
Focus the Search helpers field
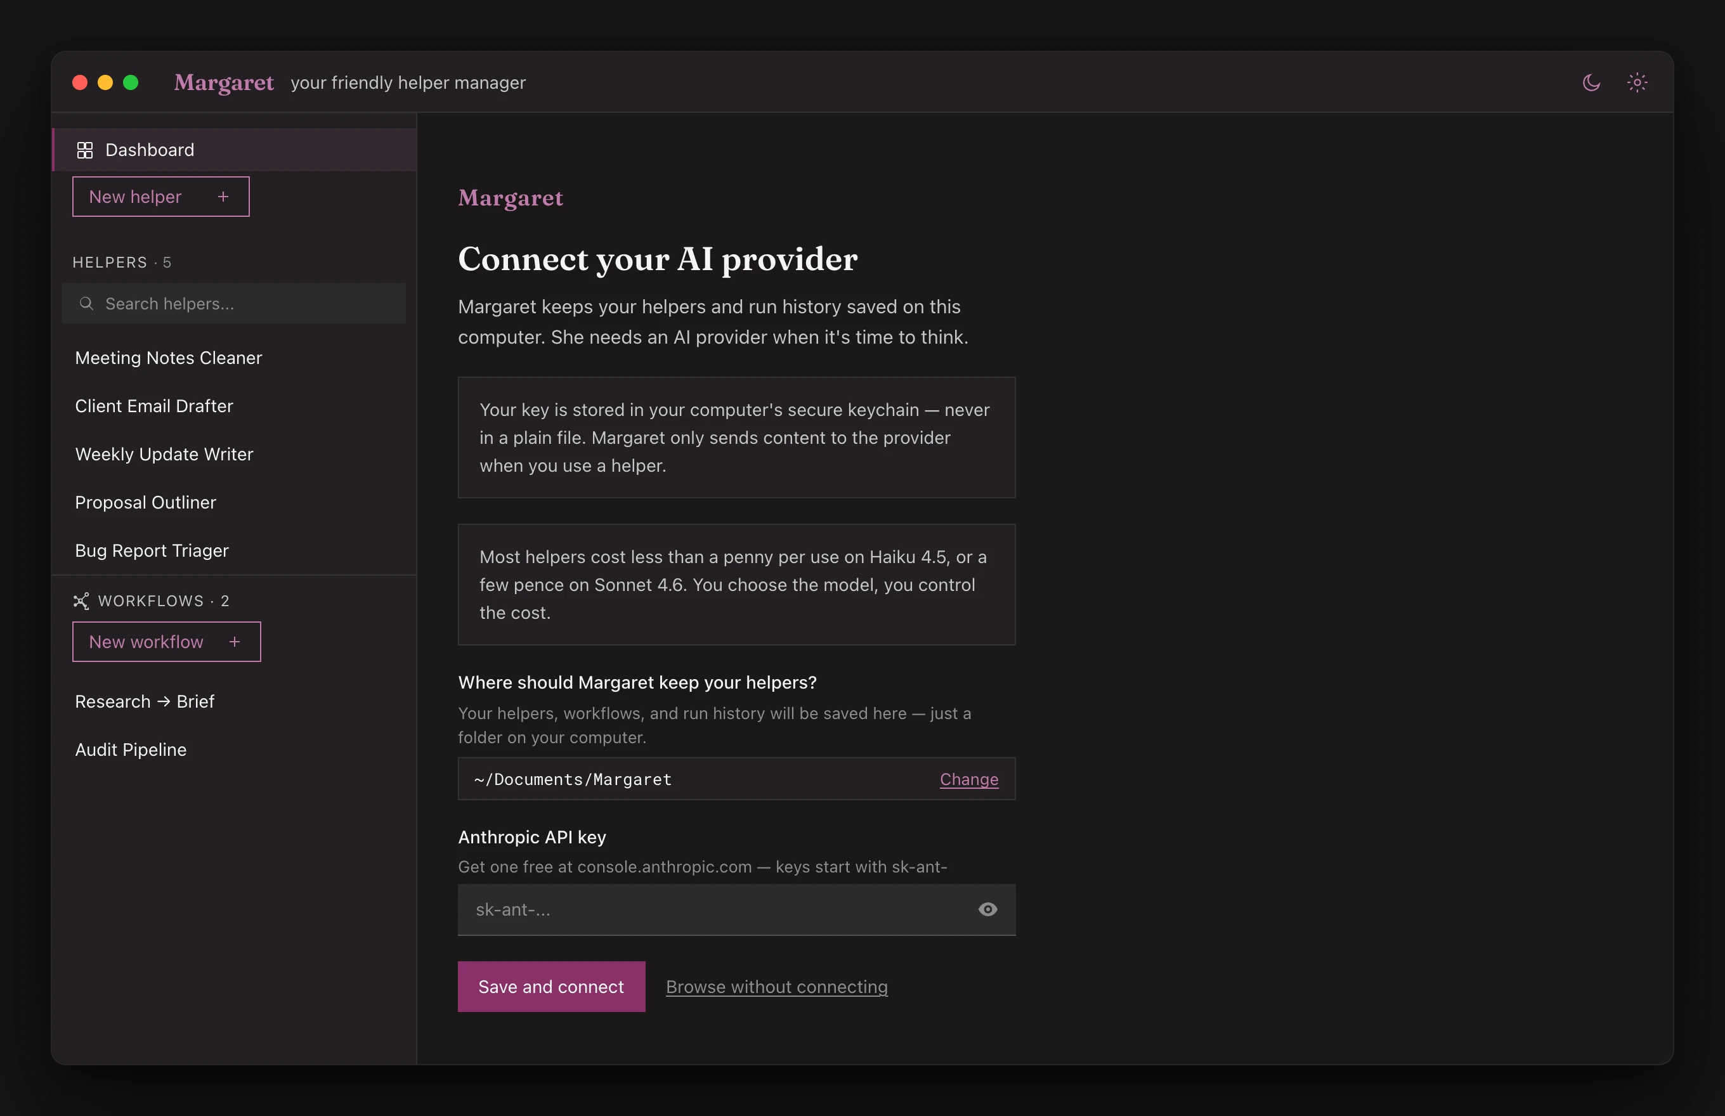[234, 303]
